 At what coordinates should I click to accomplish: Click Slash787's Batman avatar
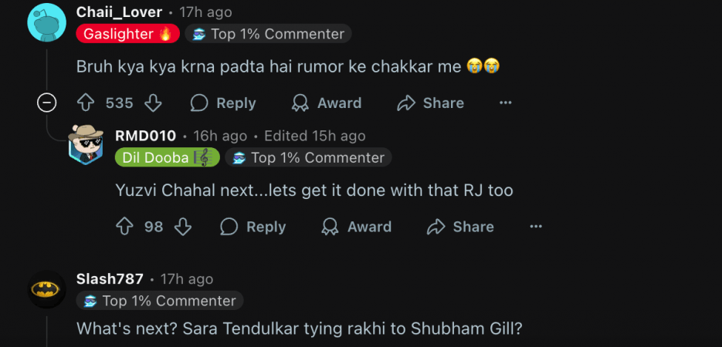point(46,289)
